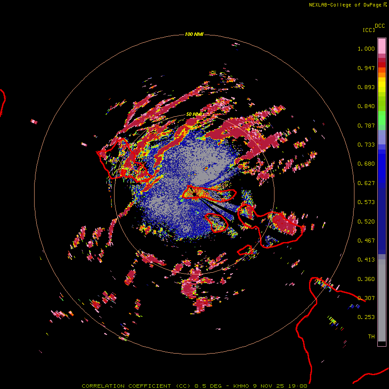Select the 0.840 scale value
Viewport: 389px width, 389px height.
coord(366,106)
